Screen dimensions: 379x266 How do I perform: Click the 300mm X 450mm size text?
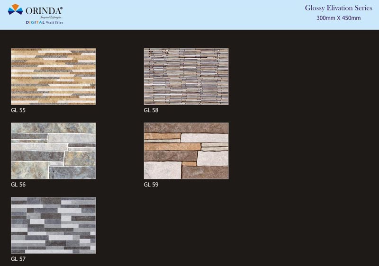point(339,18)
